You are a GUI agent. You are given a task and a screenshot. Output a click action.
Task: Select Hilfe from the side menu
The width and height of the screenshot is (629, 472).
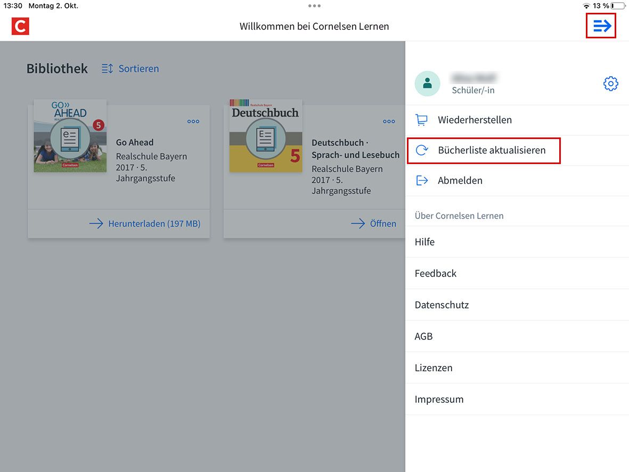[x=424, y=242]
